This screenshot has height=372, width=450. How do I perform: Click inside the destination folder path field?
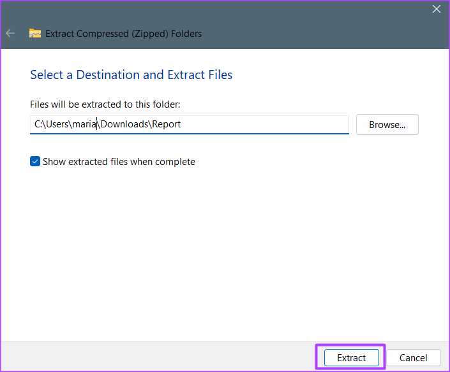tap(190, 125)
